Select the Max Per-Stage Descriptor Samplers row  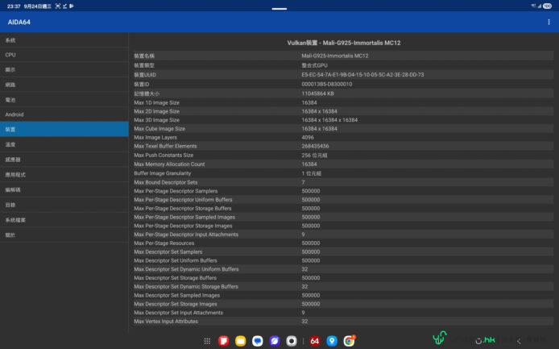(x=343, y=191)
